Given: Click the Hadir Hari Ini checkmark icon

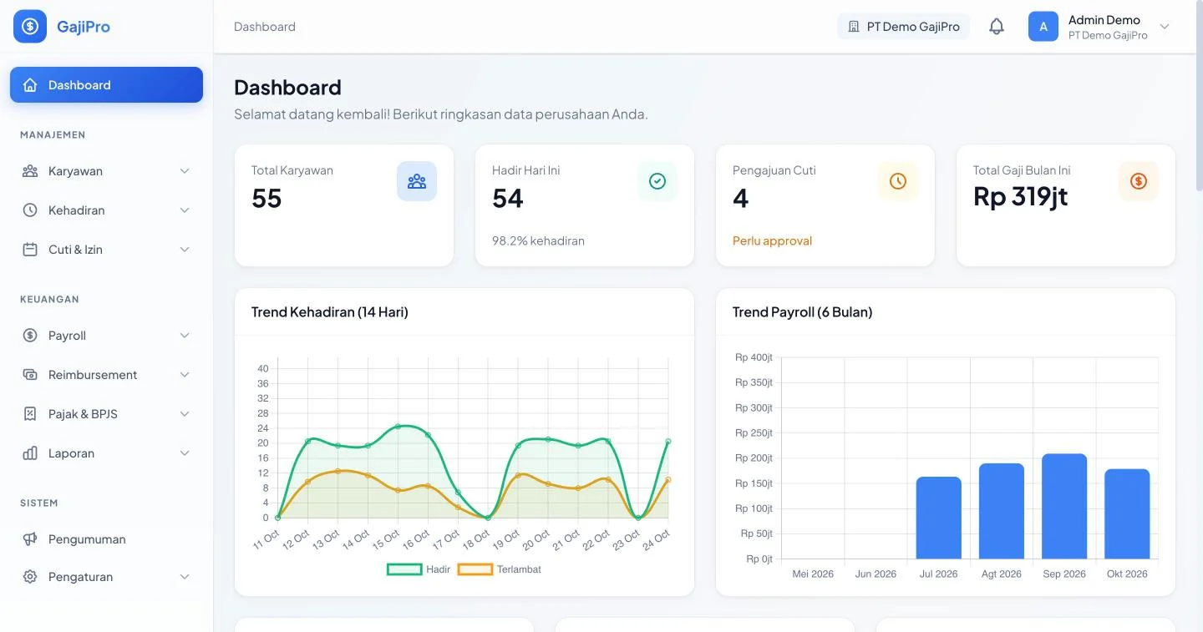Looking at the screenshot, I should pos(657,181).
